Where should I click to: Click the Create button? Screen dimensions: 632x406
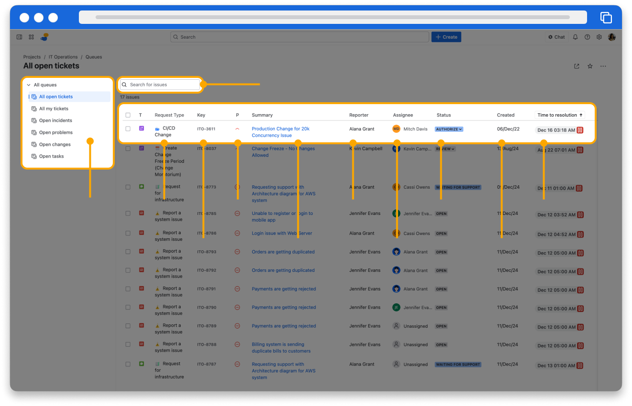(x=447, y=37)
